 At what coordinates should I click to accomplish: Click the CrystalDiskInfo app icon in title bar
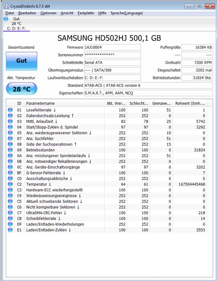(x=6, y=6)
